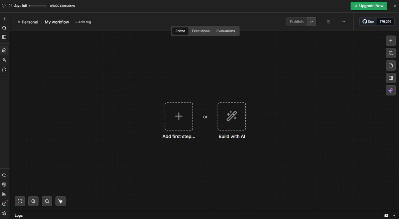Zoom out on the workflow canvas
This screenshot has width=399, height=219.
47,201
